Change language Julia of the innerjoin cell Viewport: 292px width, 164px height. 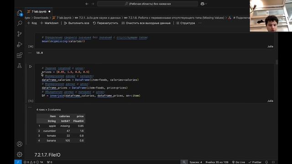[270, 101]
